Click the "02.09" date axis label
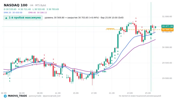 4,93
